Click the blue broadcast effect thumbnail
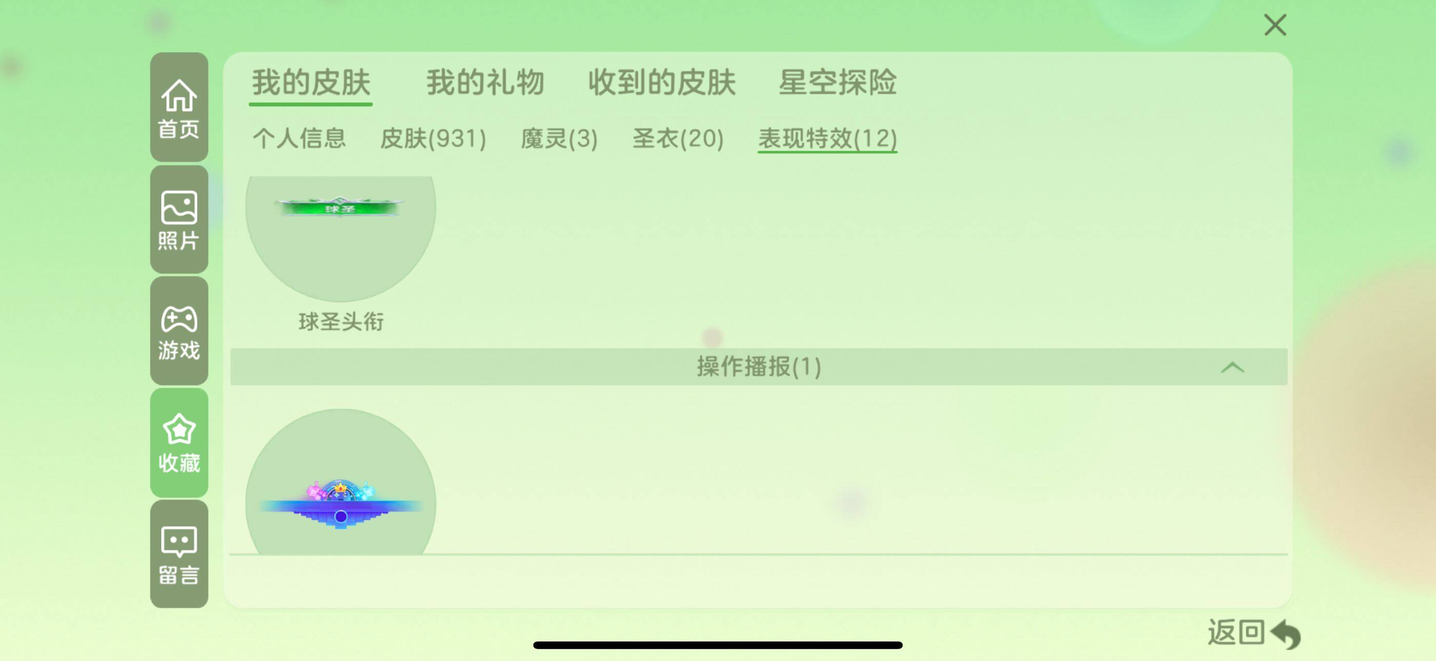This screenshot has width=1436, height=661. click(341, 482)
